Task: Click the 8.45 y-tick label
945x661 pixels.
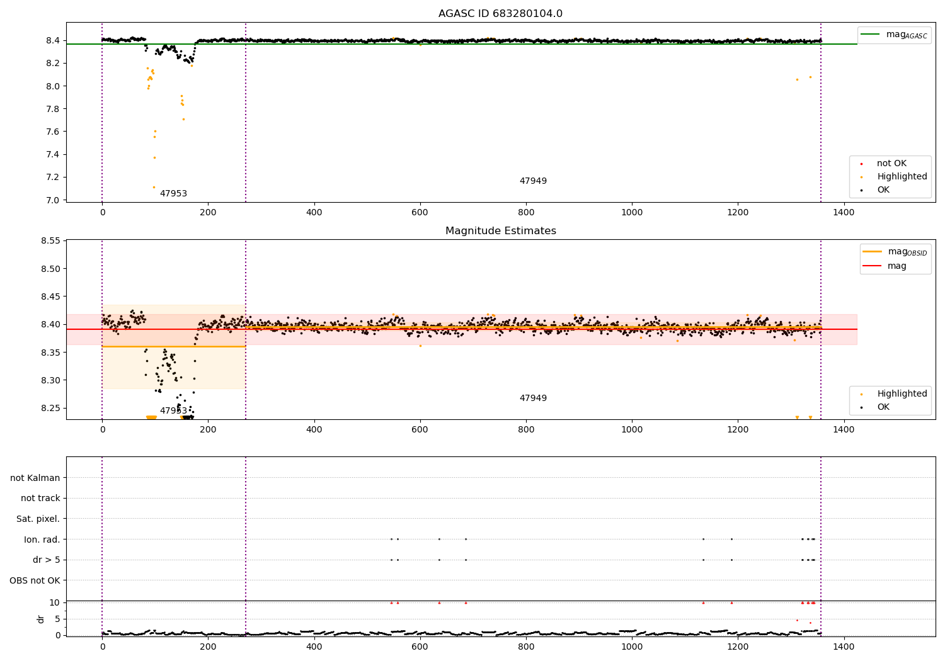Action: click(50, 297)
